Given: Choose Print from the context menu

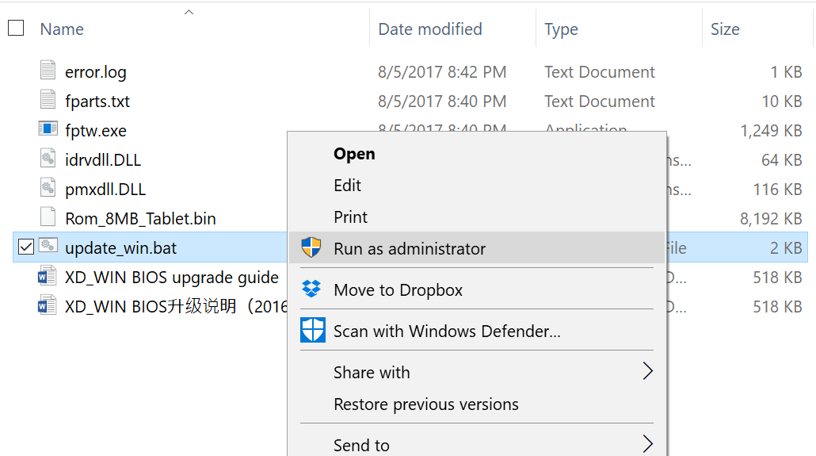Looking at the screenshot, I should (350, 217).
